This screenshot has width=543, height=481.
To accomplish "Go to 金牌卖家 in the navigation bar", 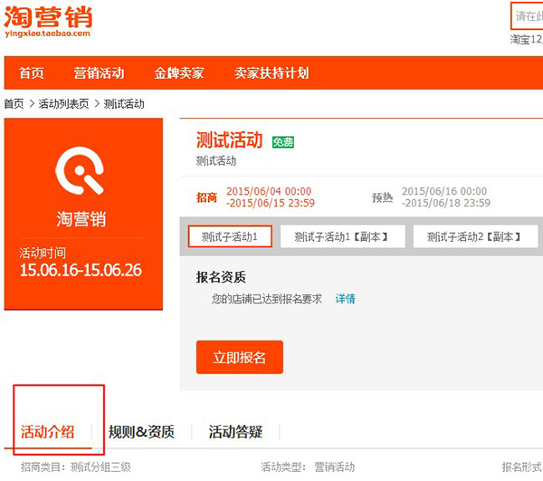I will 179,73.
